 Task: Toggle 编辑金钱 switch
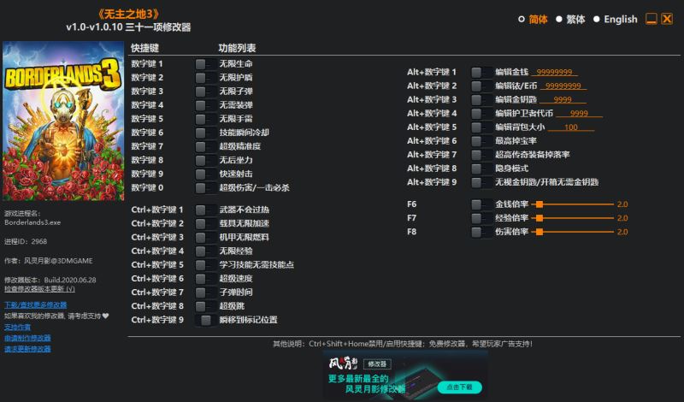pyautogui.click(x=481, y=73)
